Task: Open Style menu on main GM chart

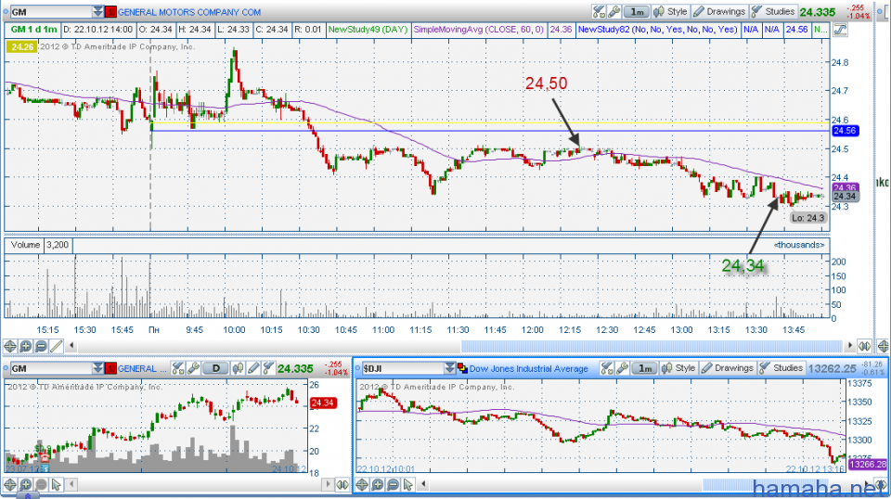Action: pyautogui.click(x=671, y=11)
